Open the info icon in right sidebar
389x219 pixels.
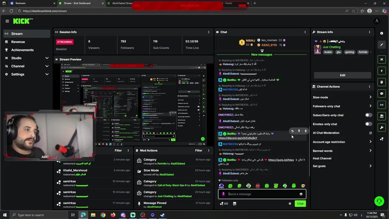tap(382, 33)
